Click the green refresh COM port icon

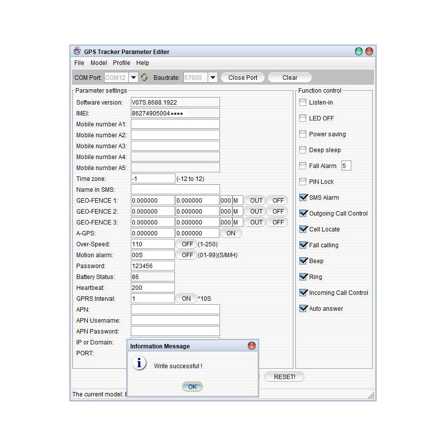coord(144,77)
